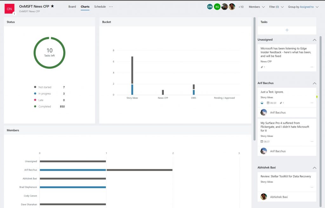Open the more options ellipsis menu
The image size is (325, 208).
pyautogui.click(x=111, y=6)
